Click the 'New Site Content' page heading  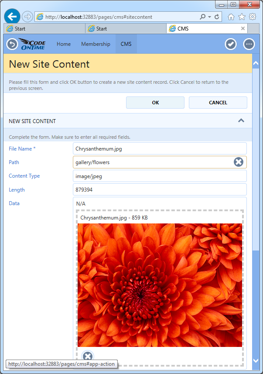click(49, 64)
